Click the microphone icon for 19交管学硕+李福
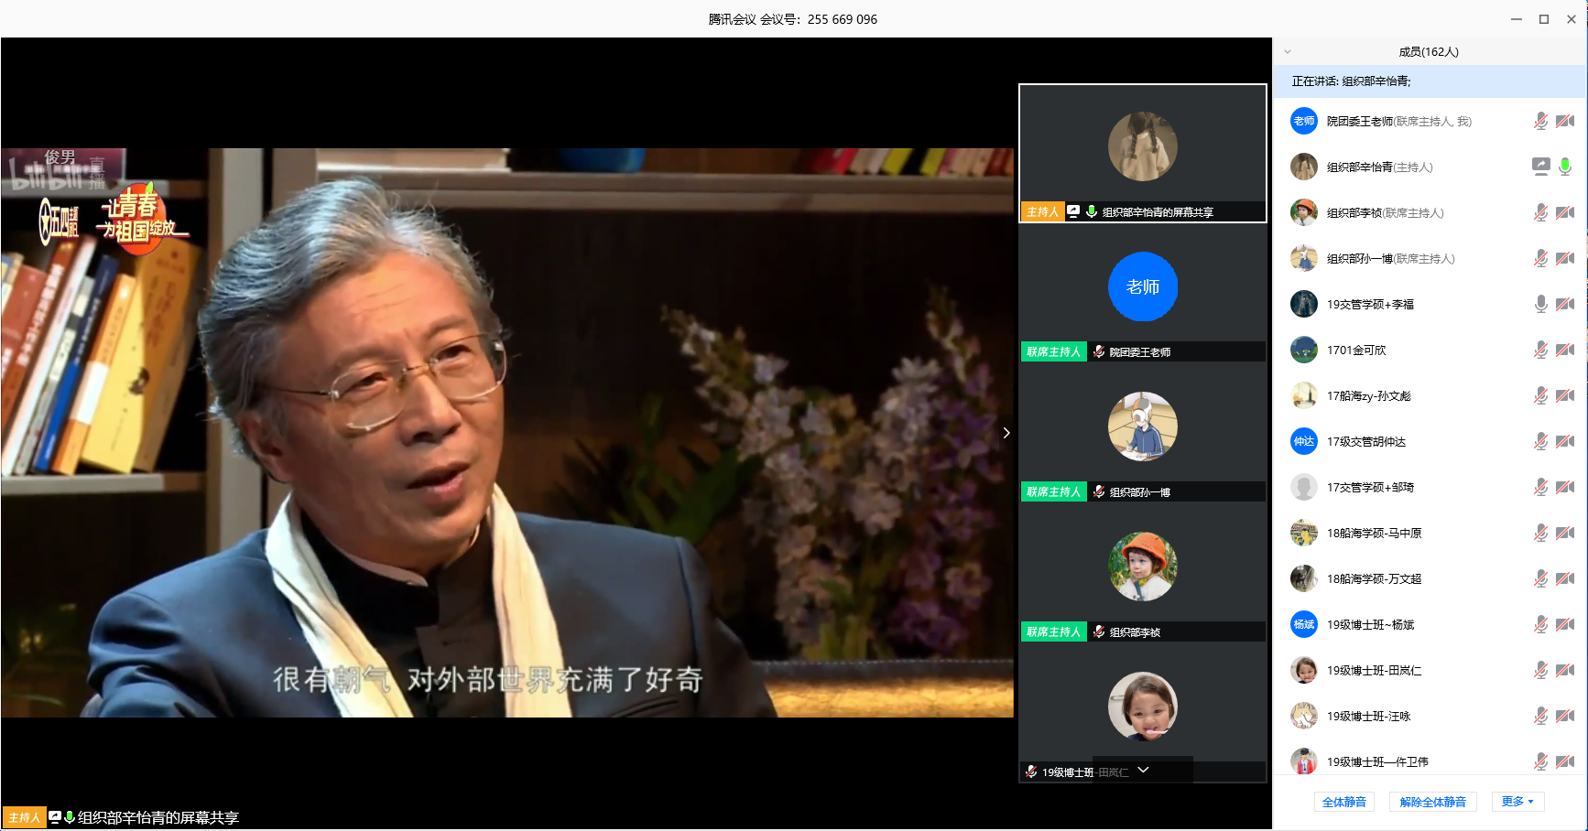The height and width of the screenshot is (831, 1588). pyautogui.click(x=1540, y=304)
